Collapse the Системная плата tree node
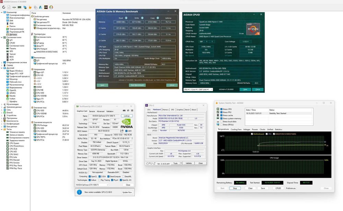Screen dimensions: 343x211 tap(1, 37)
